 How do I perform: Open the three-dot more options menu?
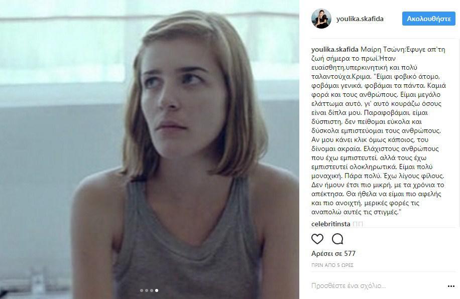tap(451, 286)
